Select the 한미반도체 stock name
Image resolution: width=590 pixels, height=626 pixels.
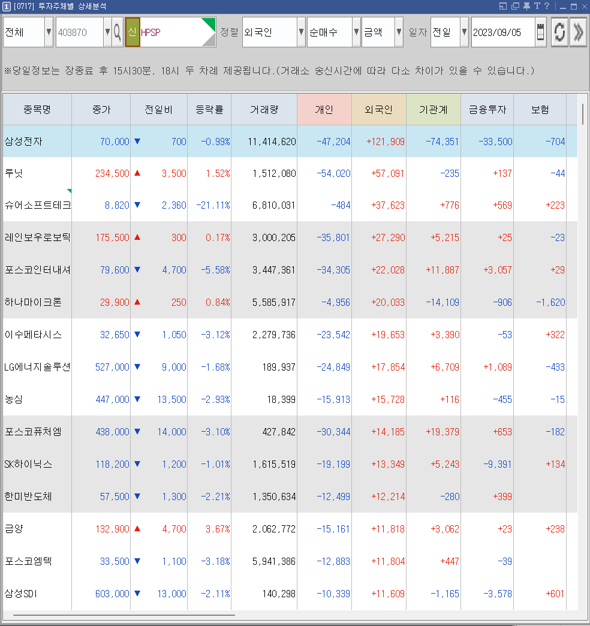(x=28, y=496)
